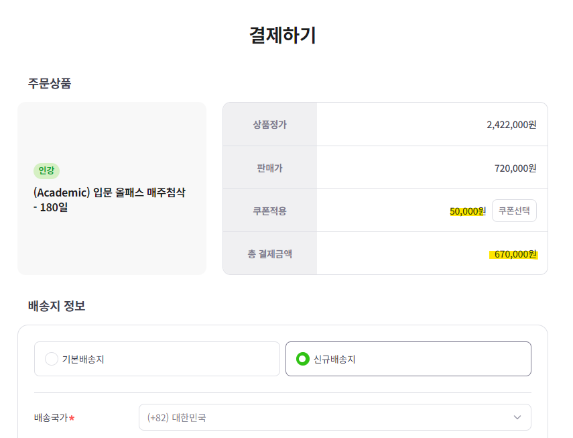The image size is (573, 438).
Task: Click the 배송국가 field label
Action: tap(51, 417)
